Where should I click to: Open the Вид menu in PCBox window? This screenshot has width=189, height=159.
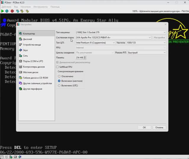[16, 7]
